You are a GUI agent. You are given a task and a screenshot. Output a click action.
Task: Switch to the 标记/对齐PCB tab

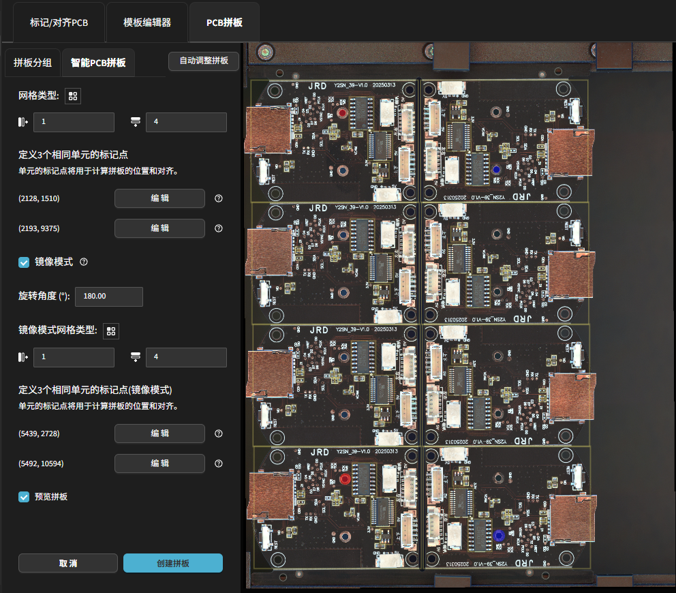click(x=59, y=22)
